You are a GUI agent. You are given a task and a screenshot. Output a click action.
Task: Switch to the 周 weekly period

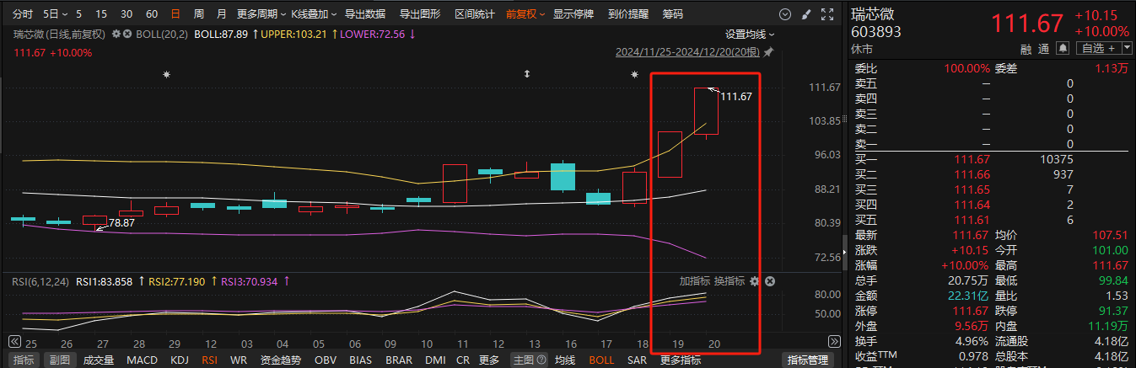pyautogui.click(x=198, y=14)
